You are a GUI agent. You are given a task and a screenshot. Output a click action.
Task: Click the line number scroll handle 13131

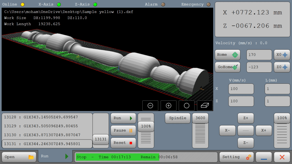[101, 139]
